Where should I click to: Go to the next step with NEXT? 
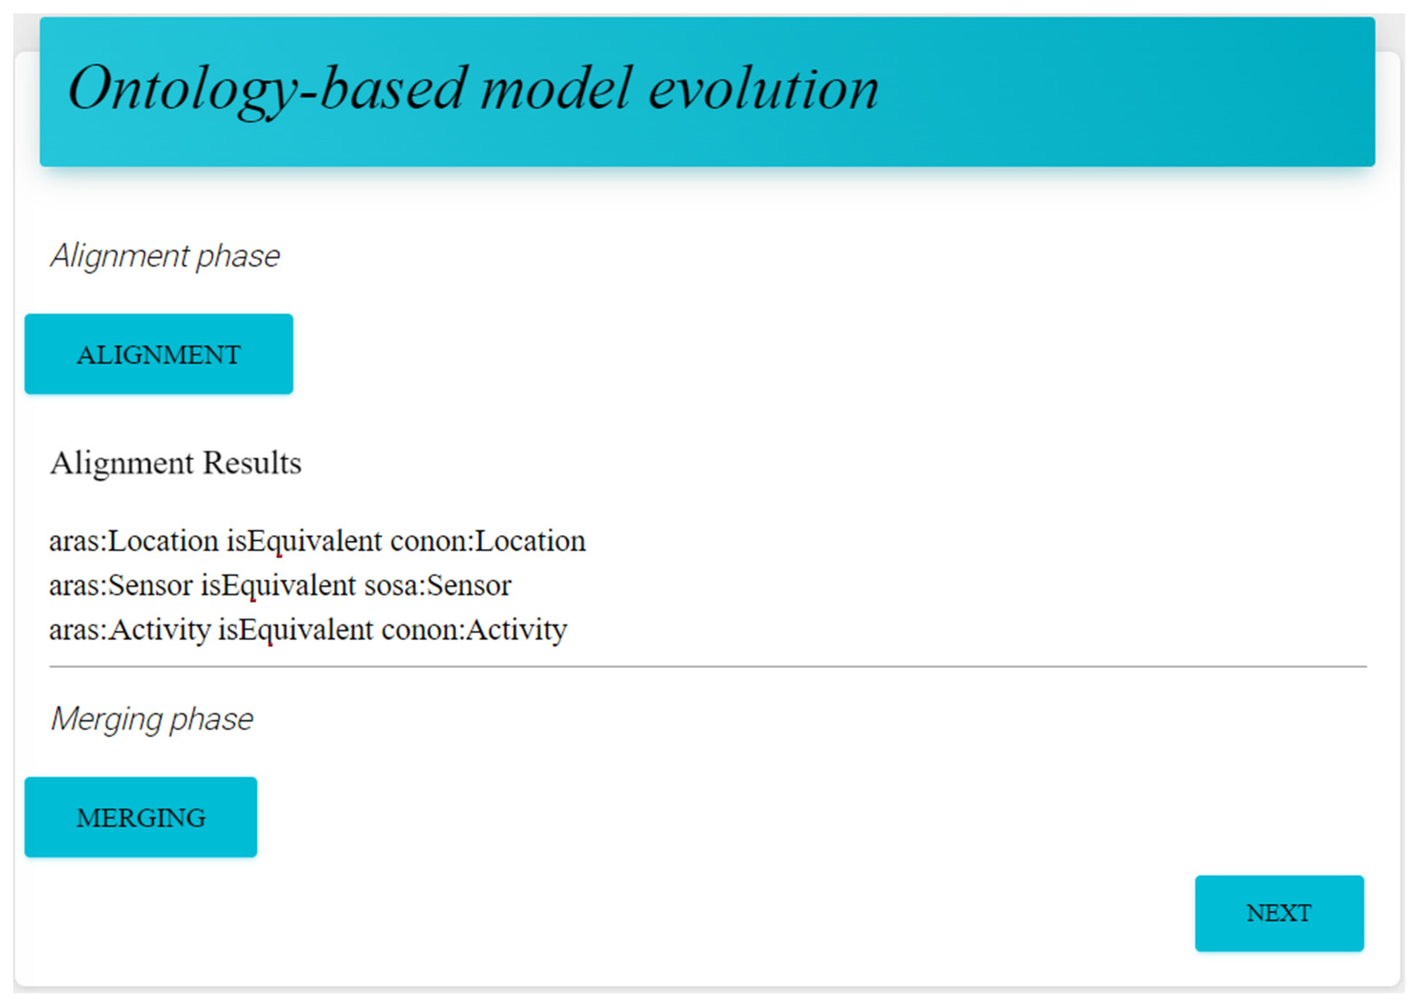[1279, 913]
